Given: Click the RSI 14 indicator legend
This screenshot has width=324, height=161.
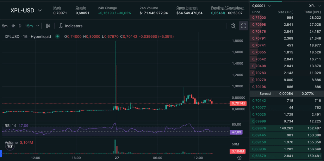Looking at the screenshot, I should (x=16, y=126).
